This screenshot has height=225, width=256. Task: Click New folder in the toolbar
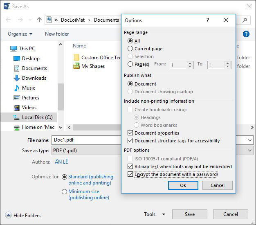pos(57,34)
